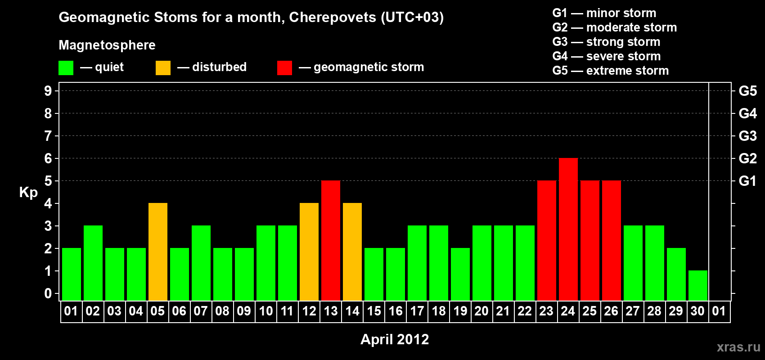The height and width of the screenshot is (360, 765).
Task: Select the April 01 green bar
Action: pyautogui.click(x=72, y=274)
